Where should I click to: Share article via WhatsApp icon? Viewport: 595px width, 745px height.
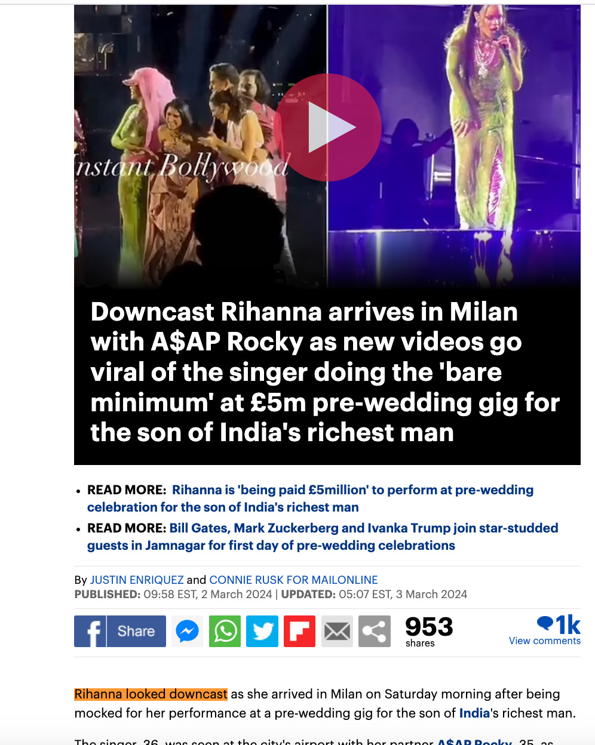[225, 631]
